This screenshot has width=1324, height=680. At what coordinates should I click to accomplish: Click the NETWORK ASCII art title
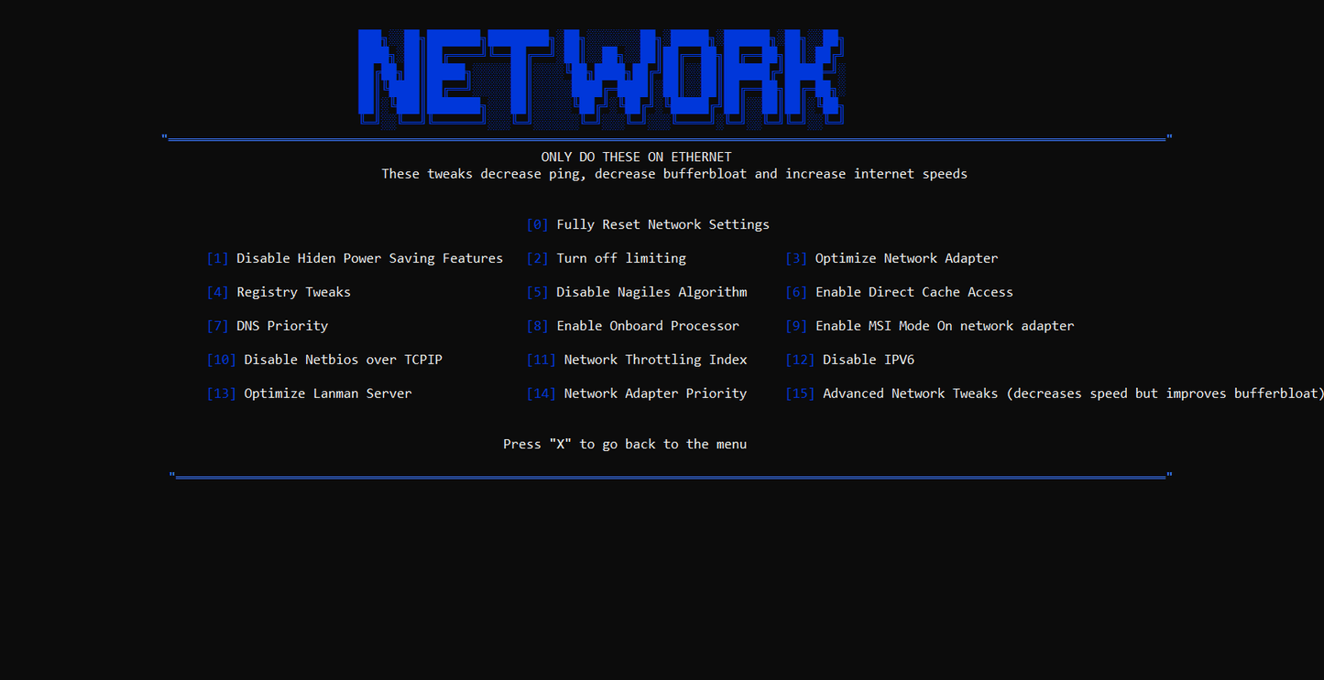[x=600, y=76]
